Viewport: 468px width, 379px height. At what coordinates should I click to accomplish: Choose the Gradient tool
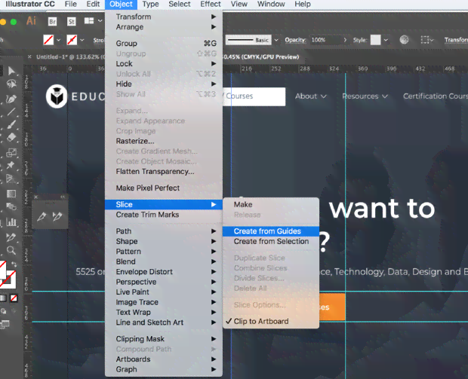click(11, 194)
